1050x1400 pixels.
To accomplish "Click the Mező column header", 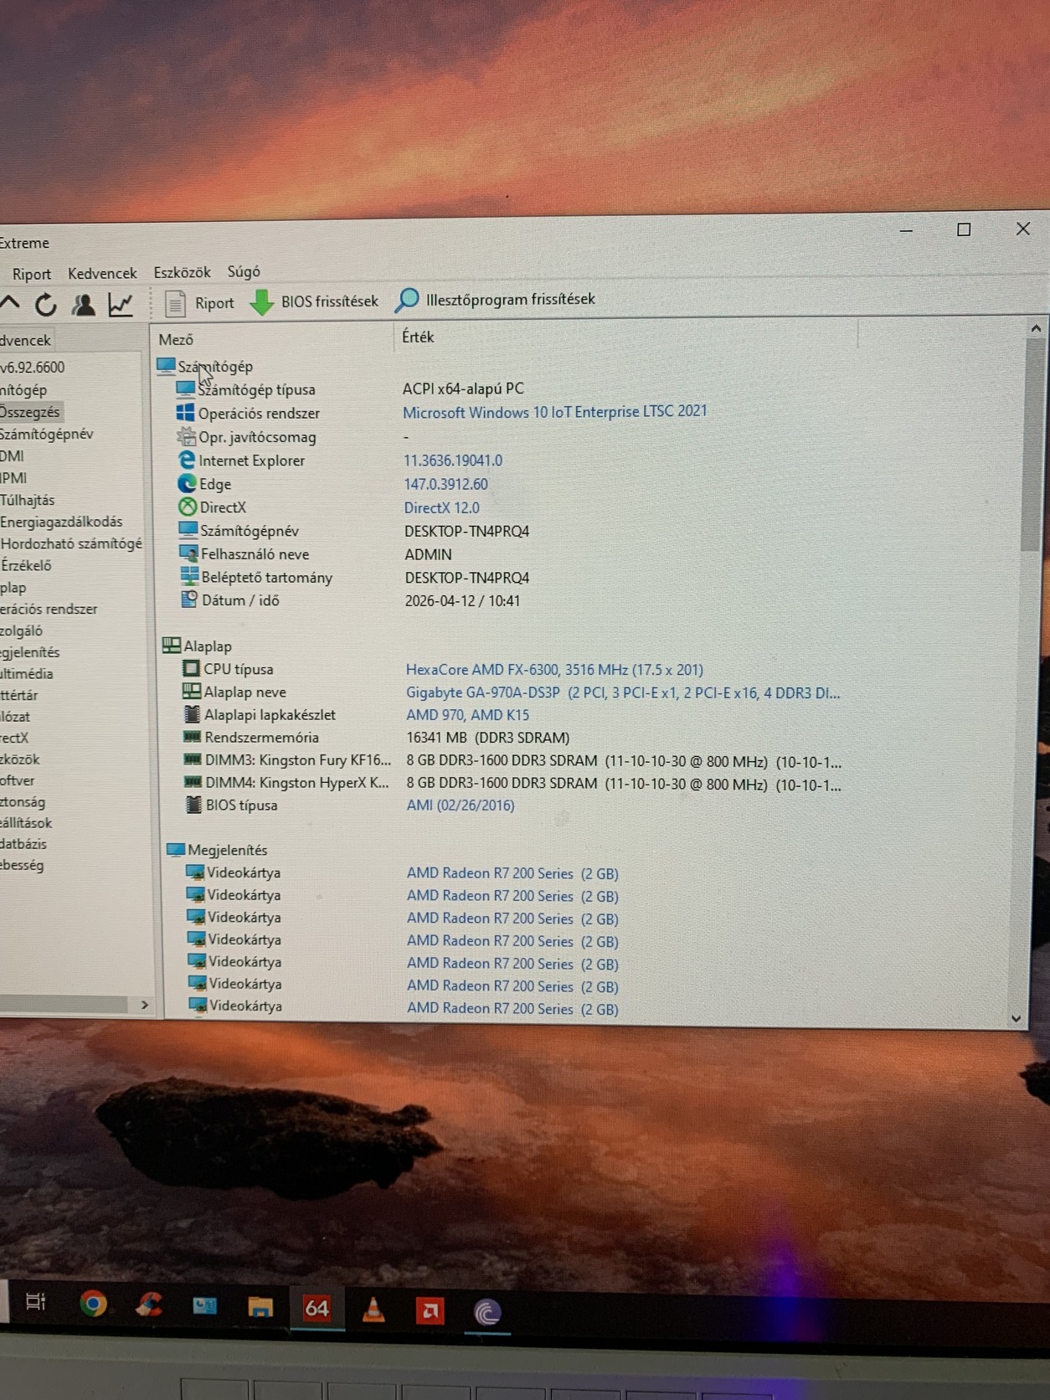I will click(x=176, y=339).
